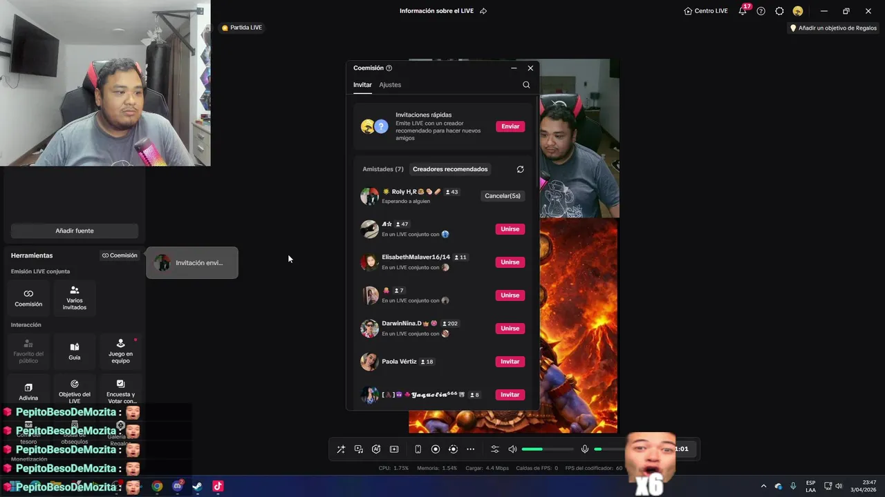Select the Amistades (7) tab
885x497 pixels.
pos(383,169)
